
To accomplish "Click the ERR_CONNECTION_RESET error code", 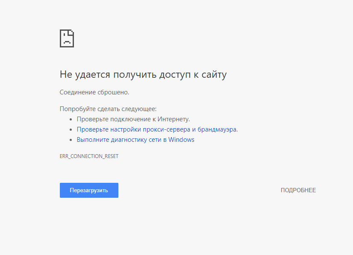I will [89, 156].
